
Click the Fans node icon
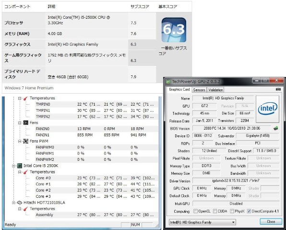point(26,122)
